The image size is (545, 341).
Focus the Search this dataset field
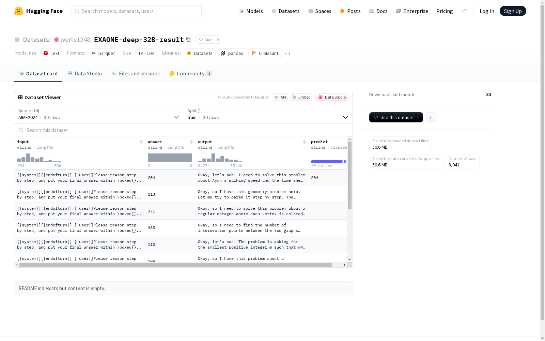(183, 130)
